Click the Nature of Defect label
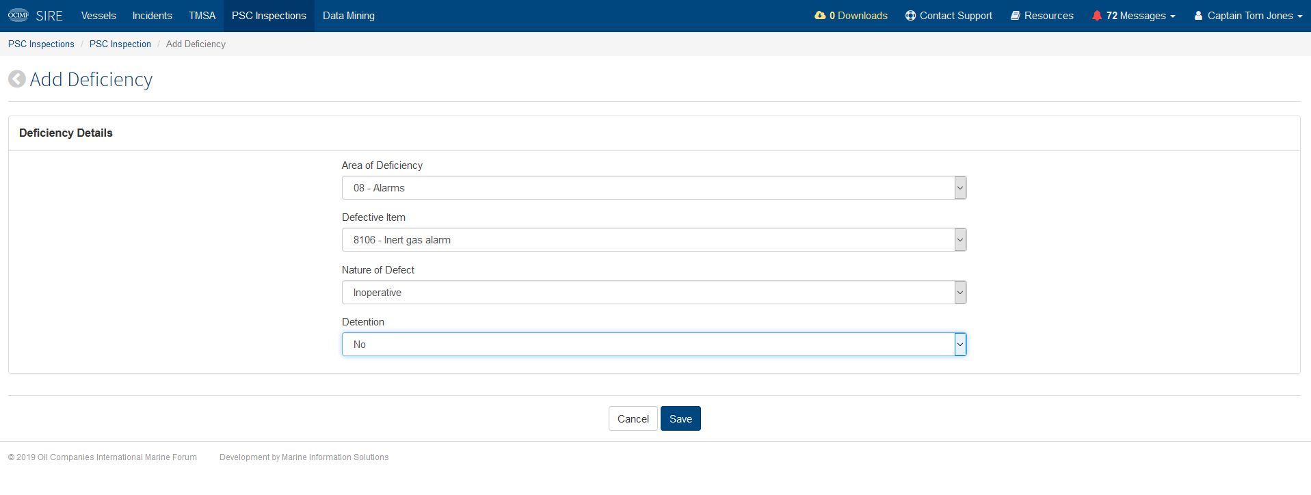The image size is (1311, 495). pos(378,270)
